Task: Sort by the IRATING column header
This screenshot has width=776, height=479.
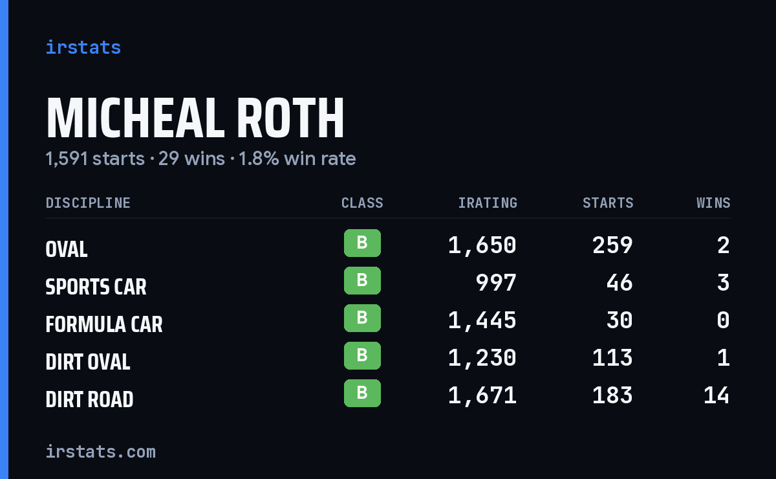Action: pyautogui.click(x=488, y=203)
